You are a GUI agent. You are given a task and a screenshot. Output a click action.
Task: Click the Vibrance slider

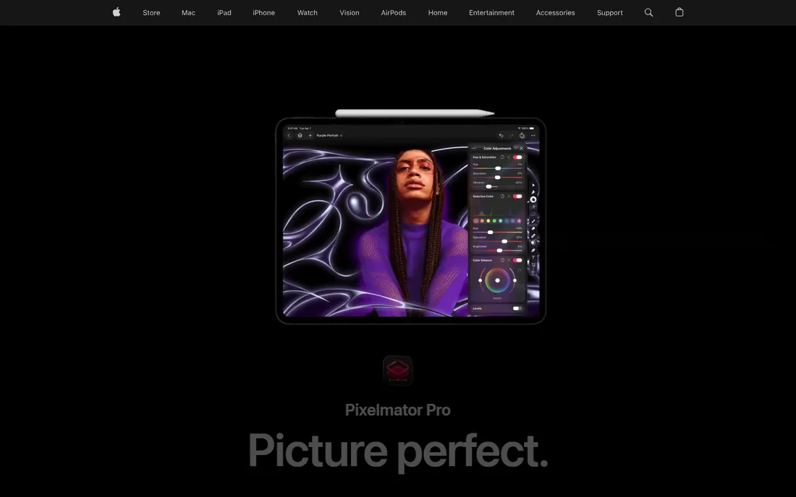498,186
